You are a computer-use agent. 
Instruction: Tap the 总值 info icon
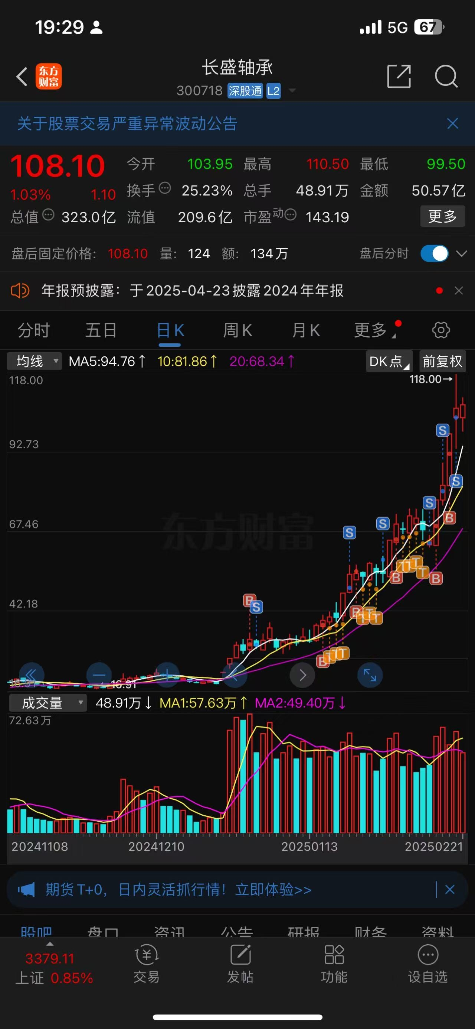48,214
